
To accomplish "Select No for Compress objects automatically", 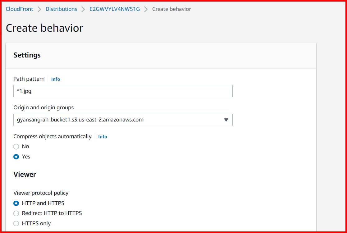I will point(16,146).
